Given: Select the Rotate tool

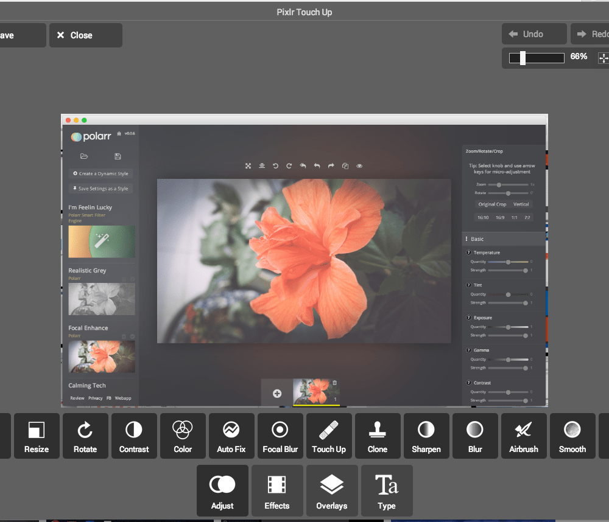Looking at the screenshot, I should pos(85,436).
